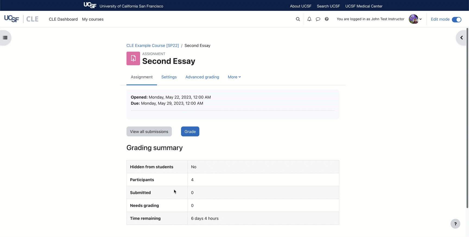Open the messaging speech bubble icon
The height and width of the screenshot is (237, 469).
[x=318, y=19]
